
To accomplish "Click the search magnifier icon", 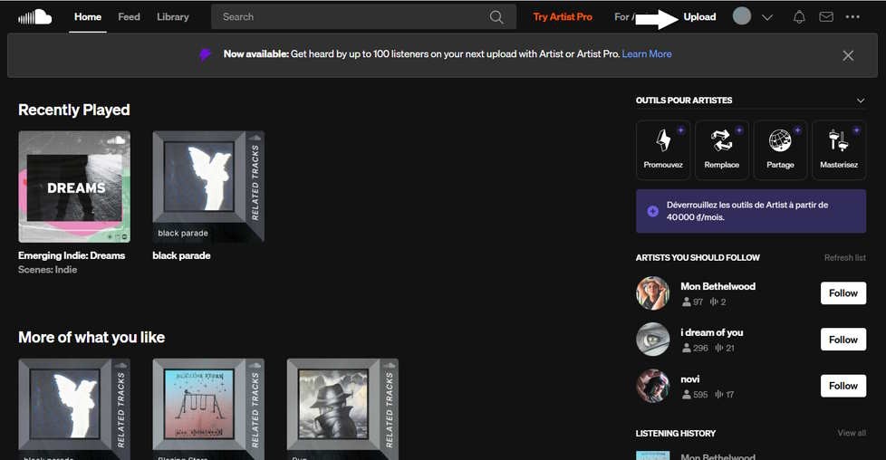I will (x=496, y=17).
